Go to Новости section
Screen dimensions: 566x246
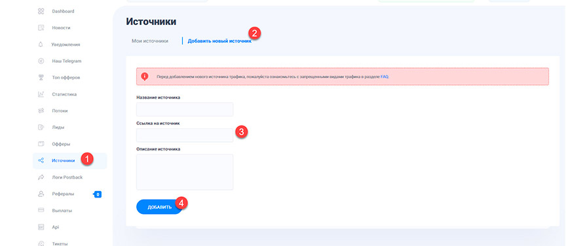(x=61, y=27)
